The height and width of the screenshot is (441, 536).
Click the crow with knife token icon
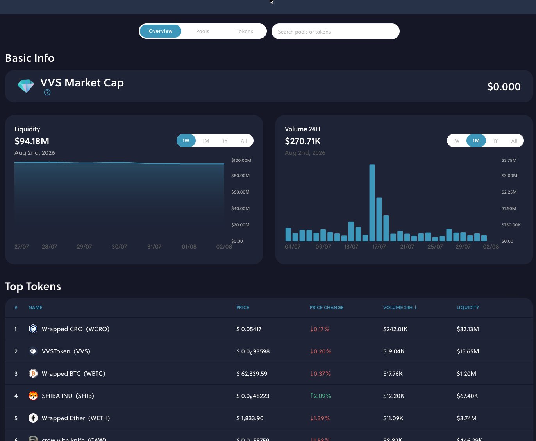[33, 439]
